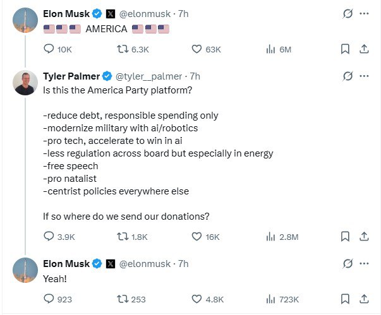
Task: Open more options menu on AMERICA tweet
Action: coord(364,14)
